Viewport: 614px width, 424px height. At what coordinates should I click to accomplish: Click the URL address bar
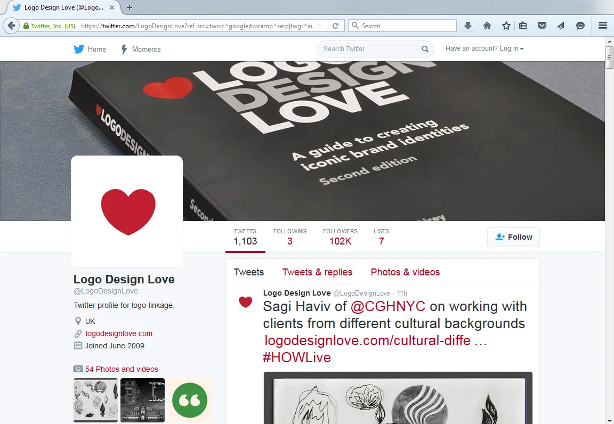point(197,26)
